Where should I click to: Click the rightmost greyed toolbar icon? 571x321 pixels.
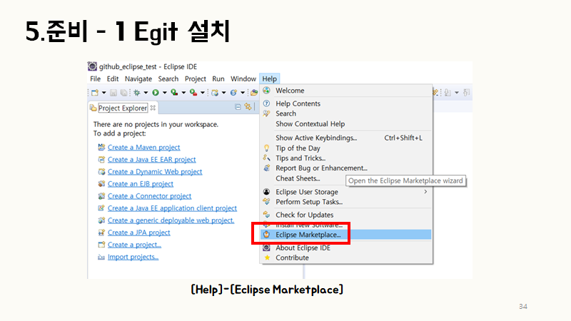pos(467,93)
